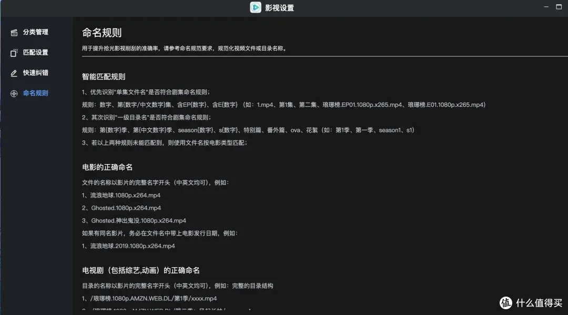Click the 智能匹配规则 section heading

[x=104, y=77]
